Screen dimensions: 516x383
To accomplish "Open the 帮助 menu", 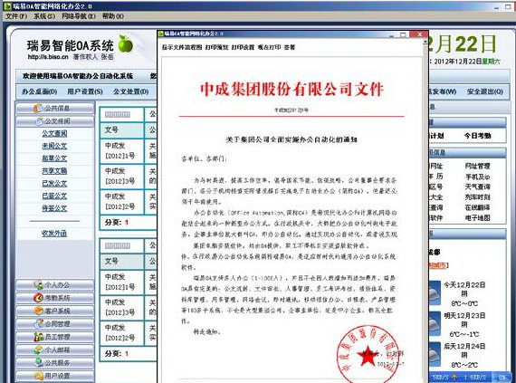I will (x=113, y=15).
